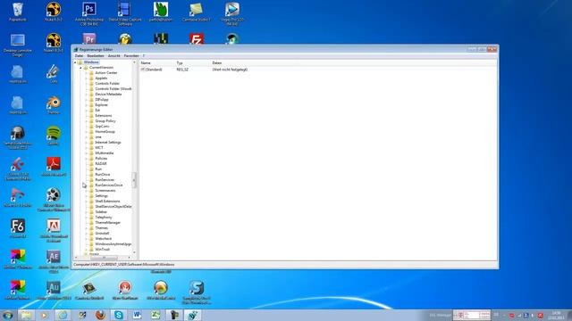The width and height of the screenshot is (572, 321).
Task: Expand the Policies key arrow
Action: pyautogui.click(x=87, y=159)
